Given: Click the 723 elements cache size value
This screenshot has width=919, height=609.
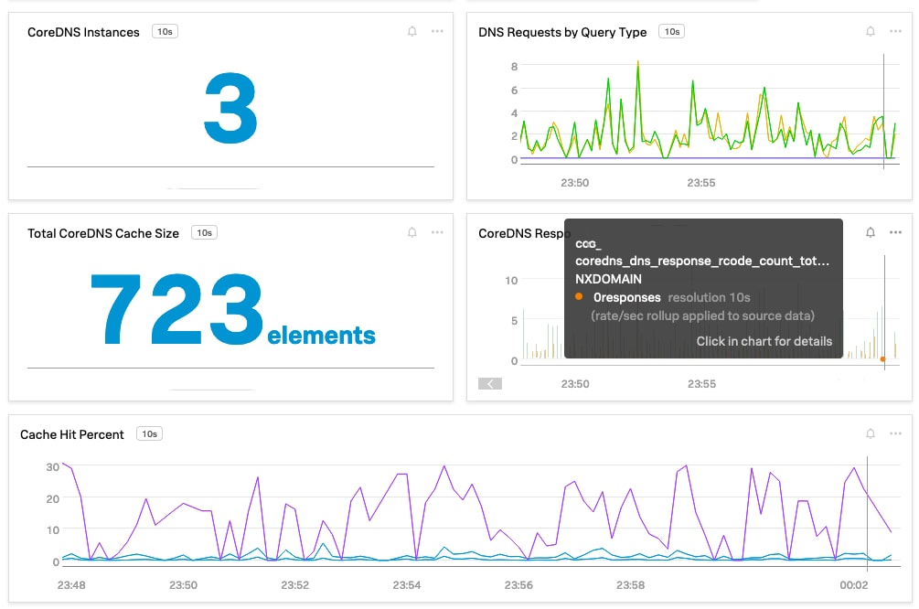Looking at the screenshot, I should [231, 311].
